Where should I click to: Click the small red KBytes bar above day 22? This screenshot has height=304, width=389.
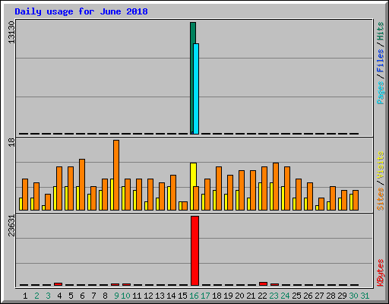click(263, 283)
